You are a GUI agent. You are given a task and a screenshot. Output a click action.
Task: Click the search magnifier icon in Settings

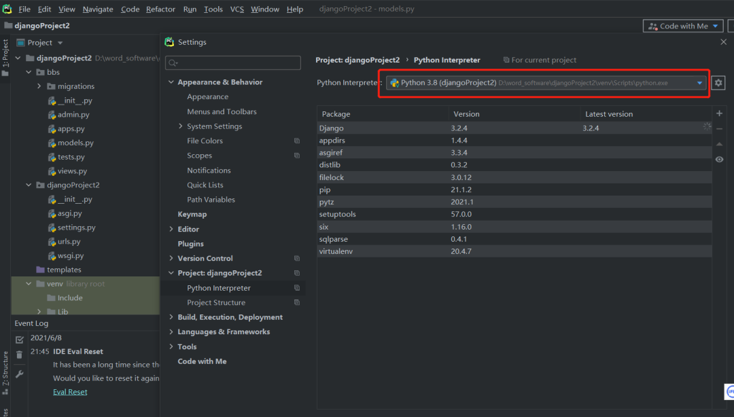click(173, 62)
